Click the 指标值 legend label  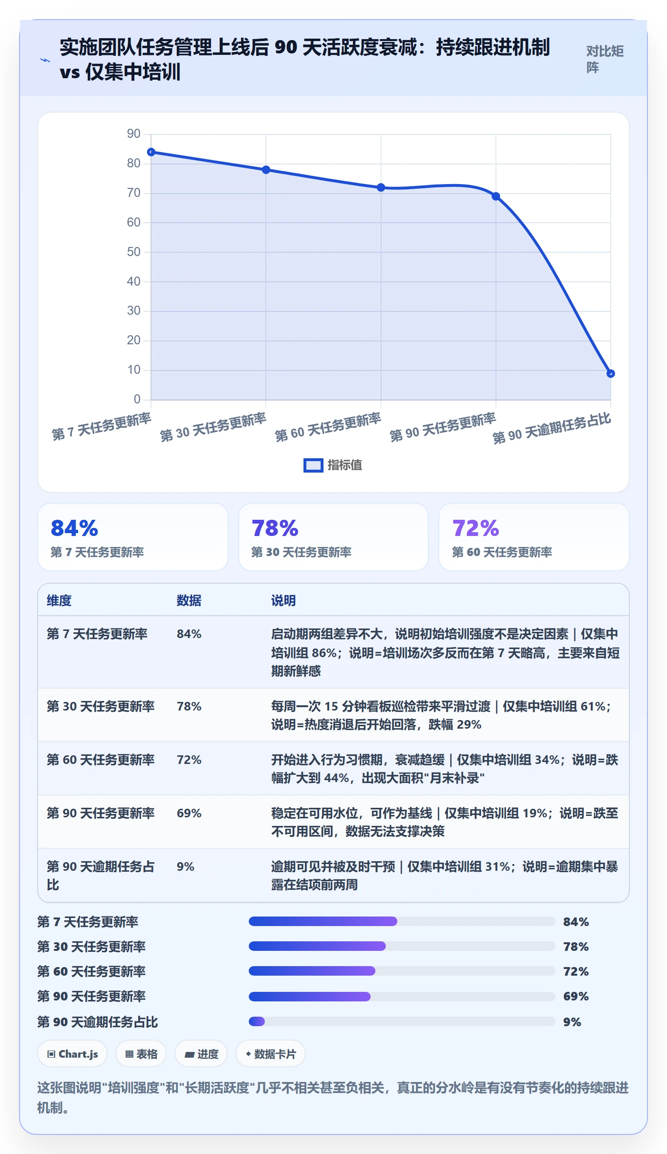click(345, 465)
